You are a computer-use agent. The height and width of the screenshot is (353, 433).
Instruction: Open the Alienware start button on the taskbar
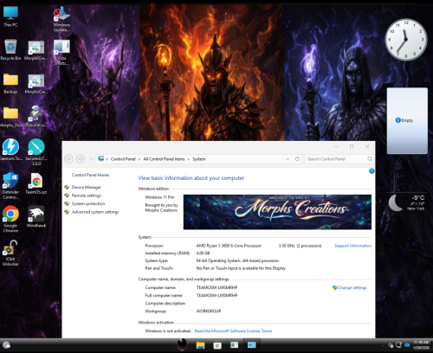tap(182, 344)
